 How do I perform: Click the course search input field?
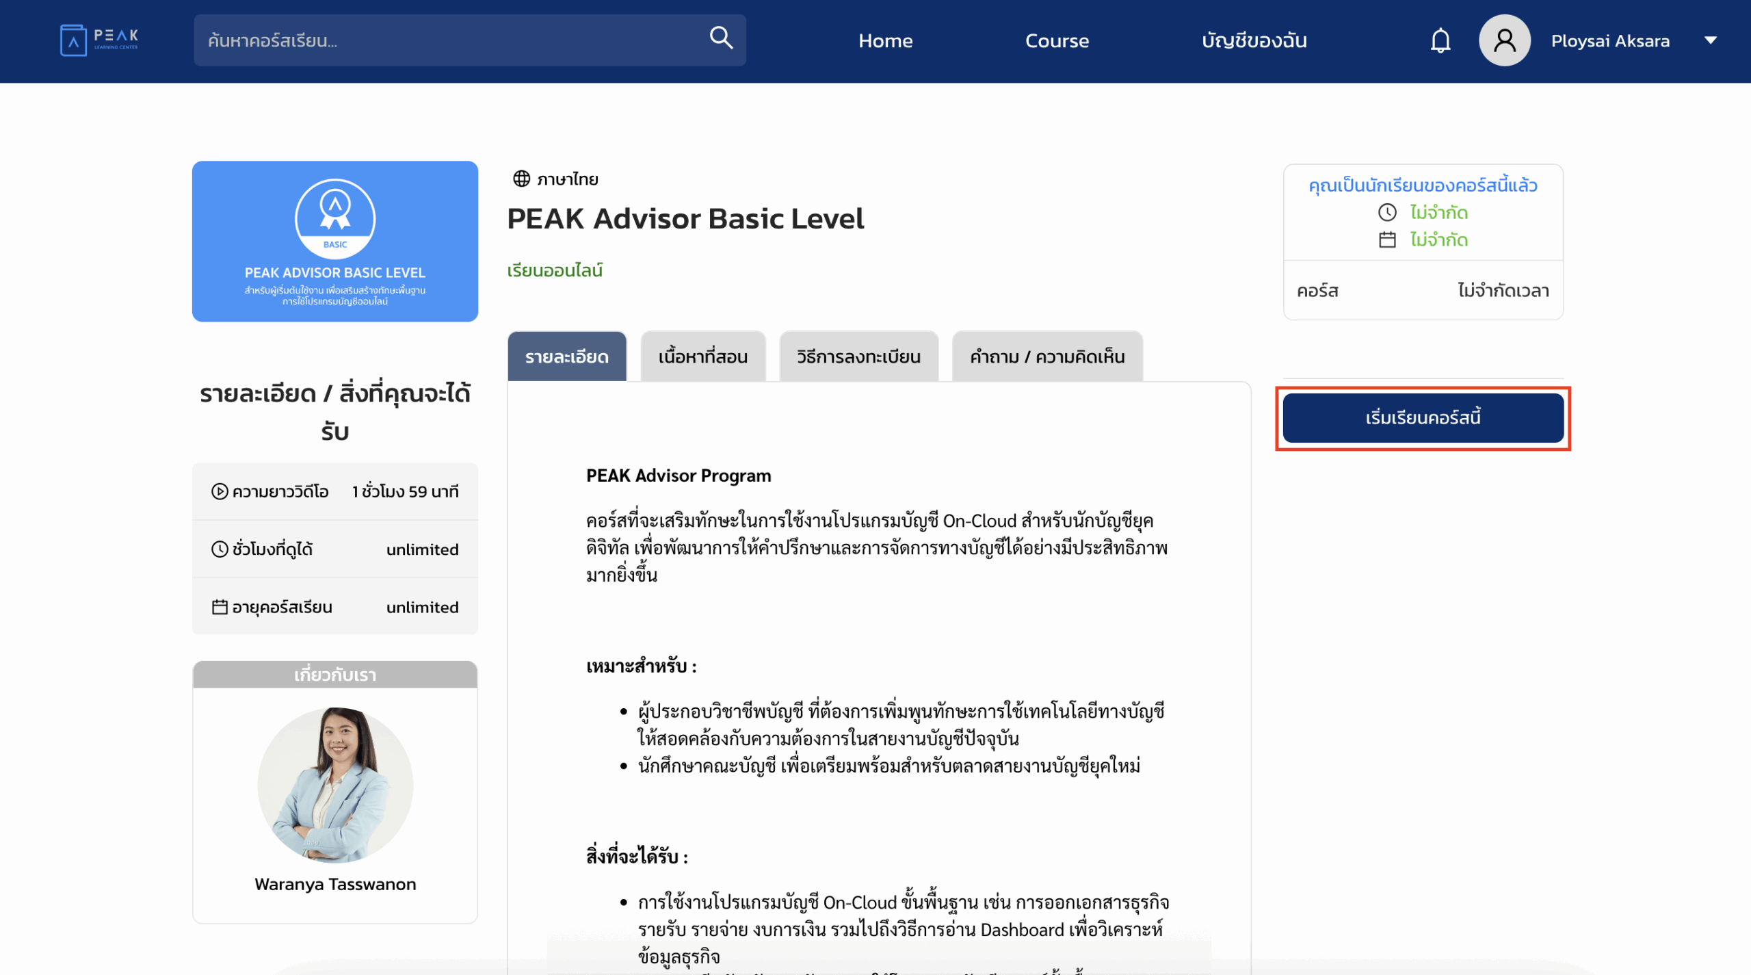[x=445, y=40]
